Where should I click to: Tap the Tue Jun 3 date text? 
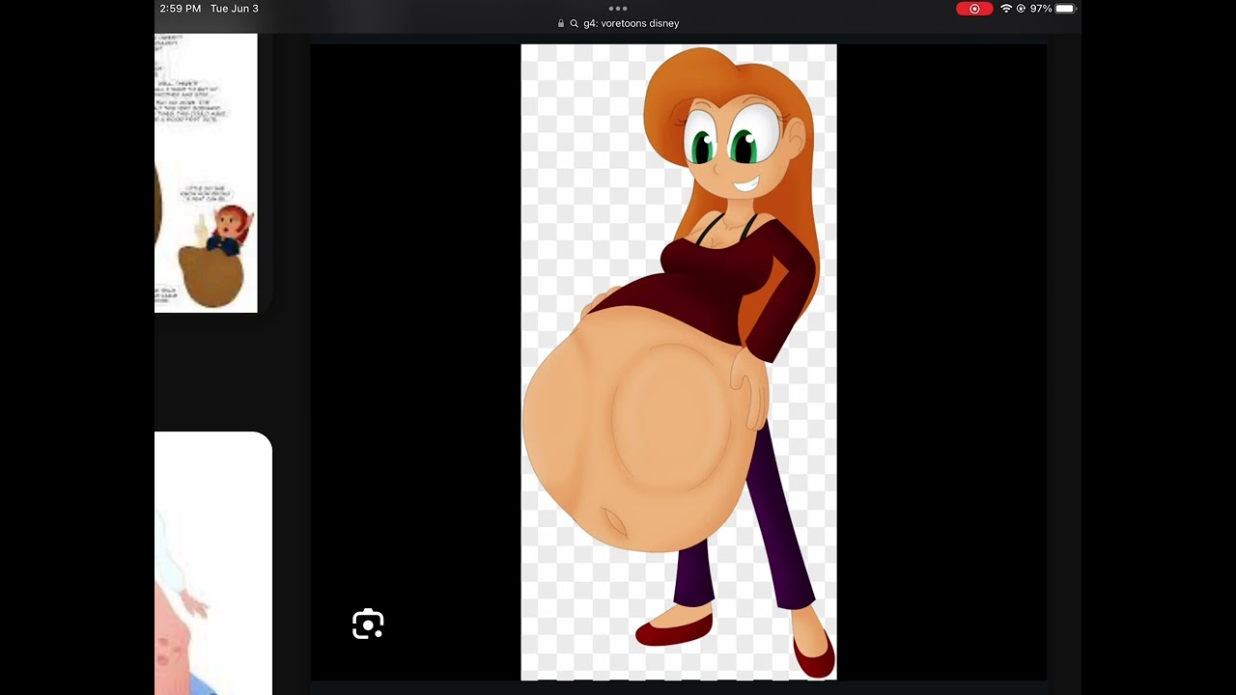coord(235,9)
